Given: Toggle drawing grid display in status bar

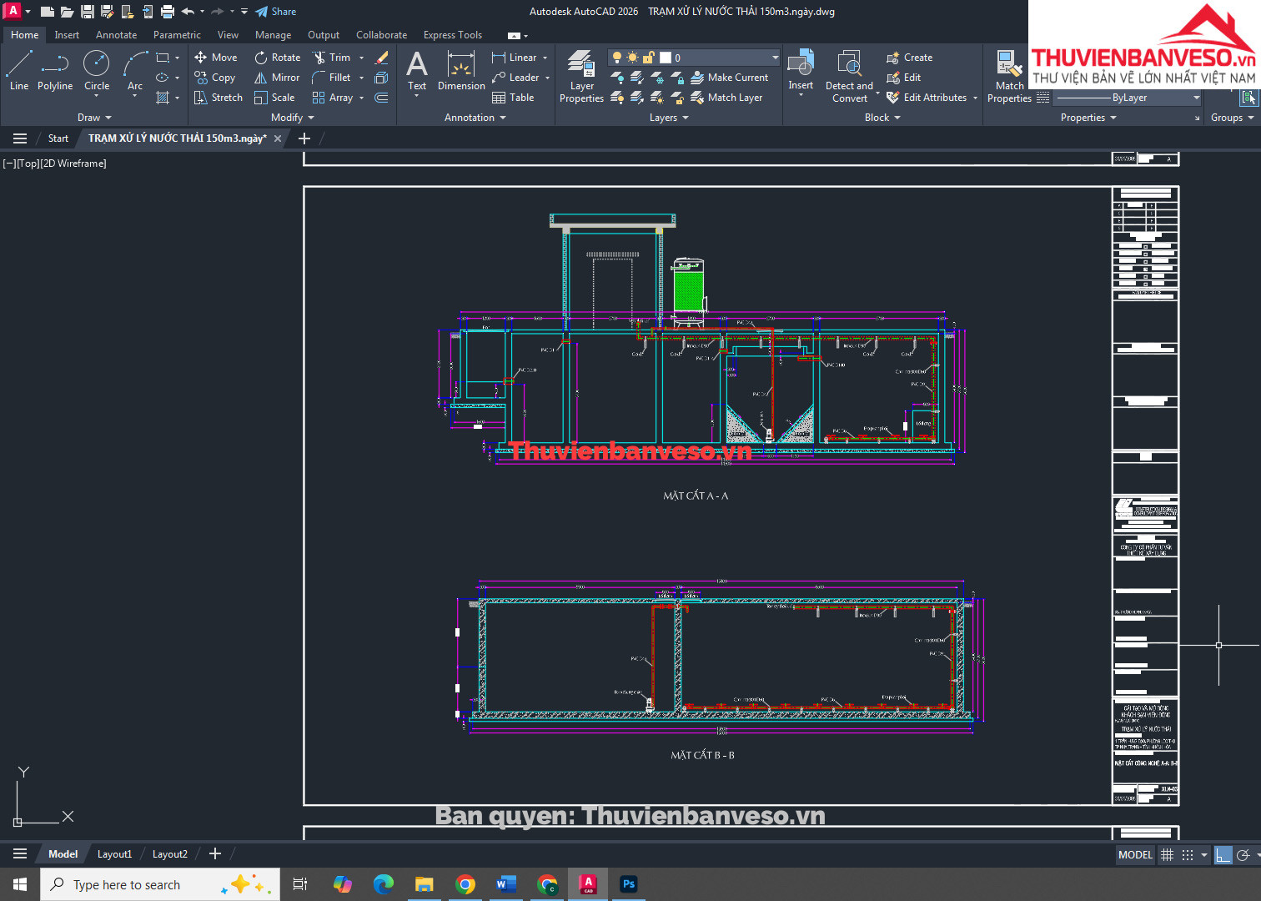Looking at the screenshot, I should (1167, 854).
